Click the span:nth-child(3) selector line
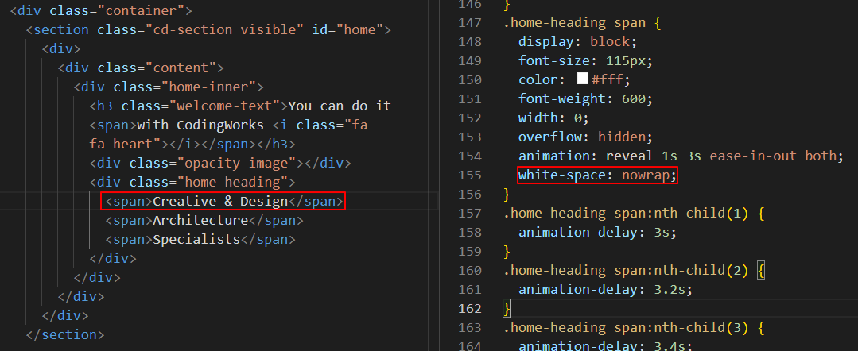This screenshot has height=351, width=858. pyautogui.click(x=635, y=327)
